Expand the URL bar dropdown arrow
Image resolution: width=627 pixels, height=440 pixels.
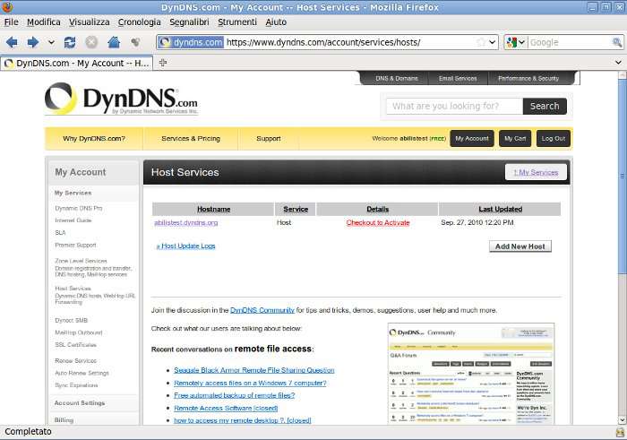pos(492,42)
